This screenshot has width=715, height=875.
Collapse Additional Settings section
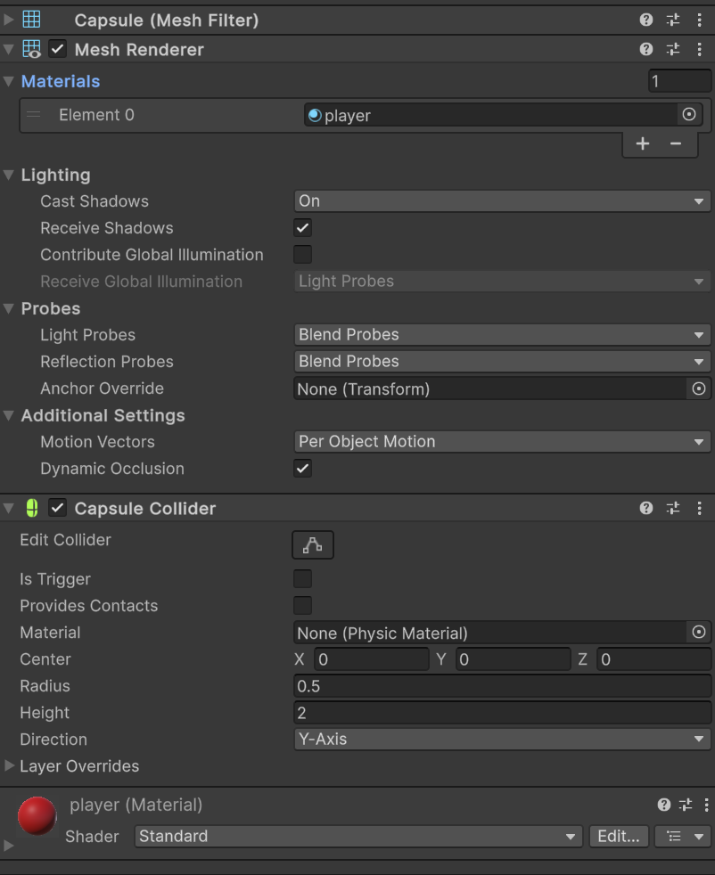pos(8,415)
